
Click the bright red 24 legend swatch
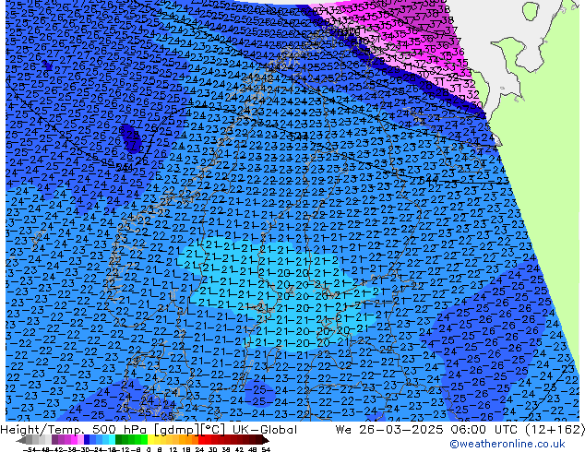point(201,440)
